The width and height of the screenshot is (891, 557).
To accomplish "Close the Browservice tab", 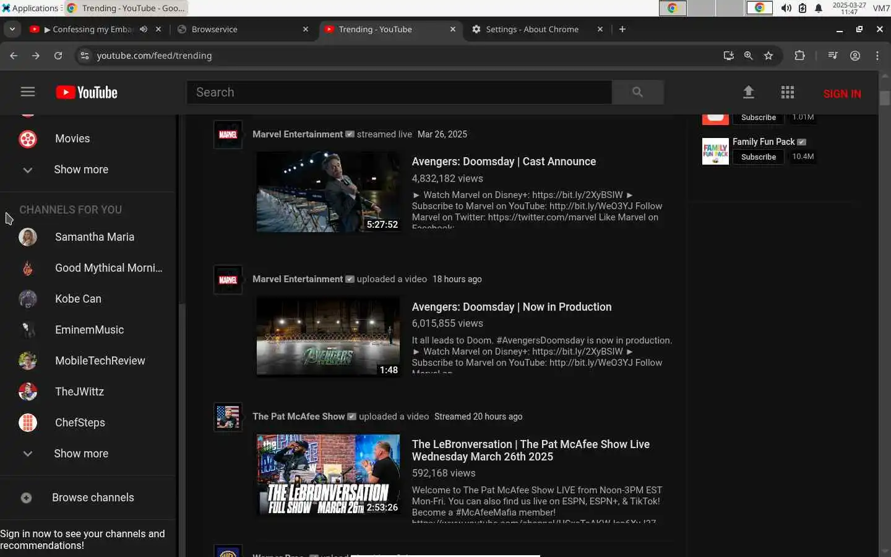I will (306, 29).
